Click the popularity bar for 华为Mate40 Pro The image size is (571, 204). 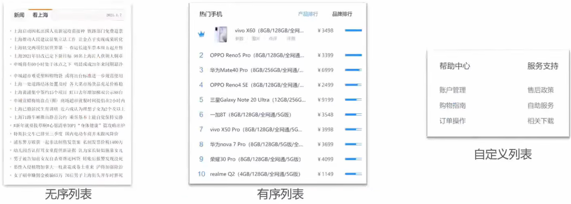(x=353, y=71)
